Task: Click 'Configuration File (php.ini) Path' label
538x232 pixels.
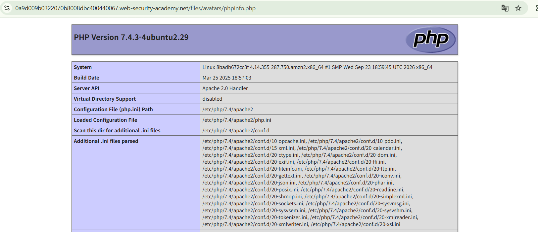Action: tap(113, 109)
